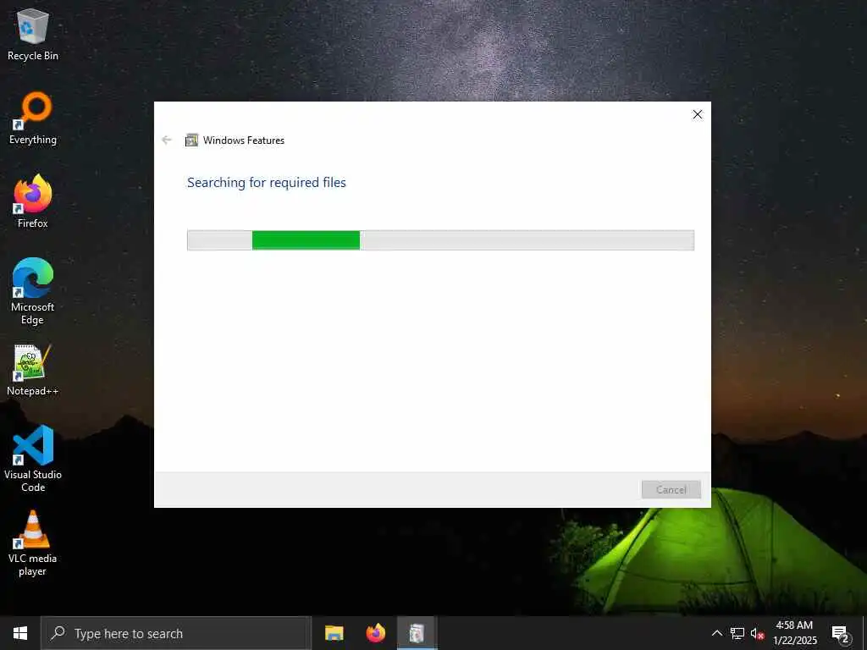Click the Windows Features title icon
This screenshot has width=867, height=650.
point(192,140)
